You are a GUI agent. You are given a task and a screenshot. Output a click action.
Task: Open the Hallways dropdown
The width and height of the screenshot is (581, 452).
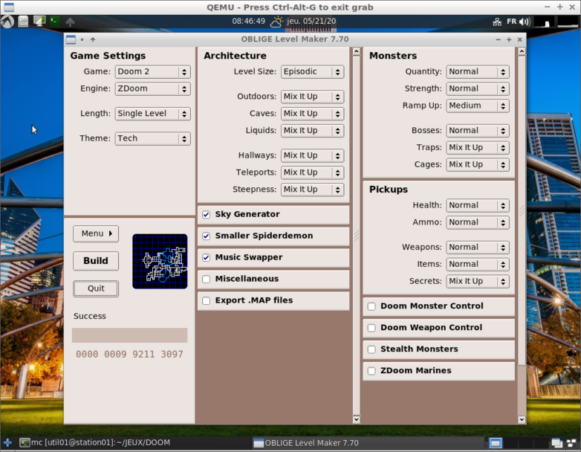[x=312, y=155]
